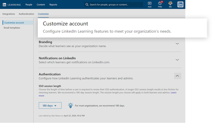Image resolution: width=212 pixels, height=123 pixels.
Task: Open the Help icon with notification
Action: pos(160,4)
